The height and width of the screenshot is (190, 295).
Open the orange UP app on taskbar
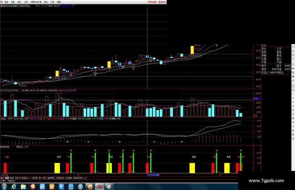click(x=52, y=186)
